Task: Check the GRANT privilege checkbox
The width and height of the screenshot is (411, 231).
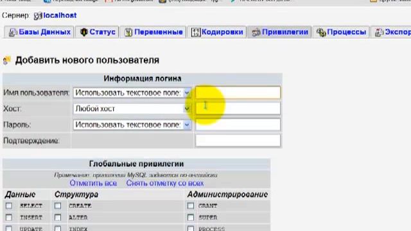Action: pyautogui.click(x=191, y=205)
